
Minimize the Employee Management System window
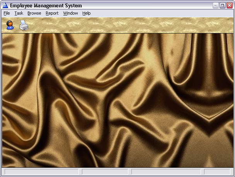tap(216, 5)
